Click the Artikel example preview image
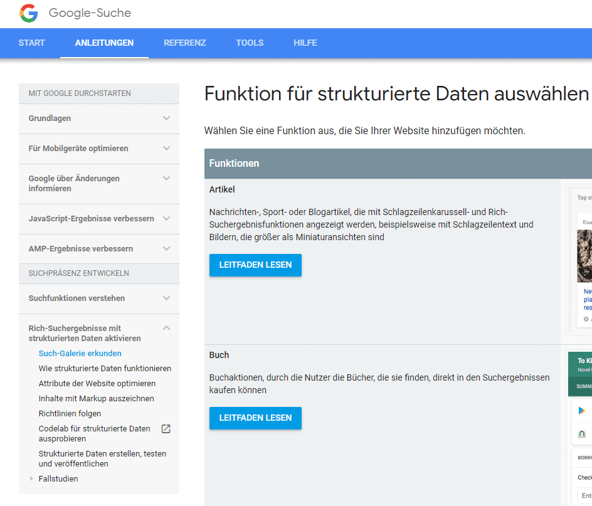 pos(579,260)
